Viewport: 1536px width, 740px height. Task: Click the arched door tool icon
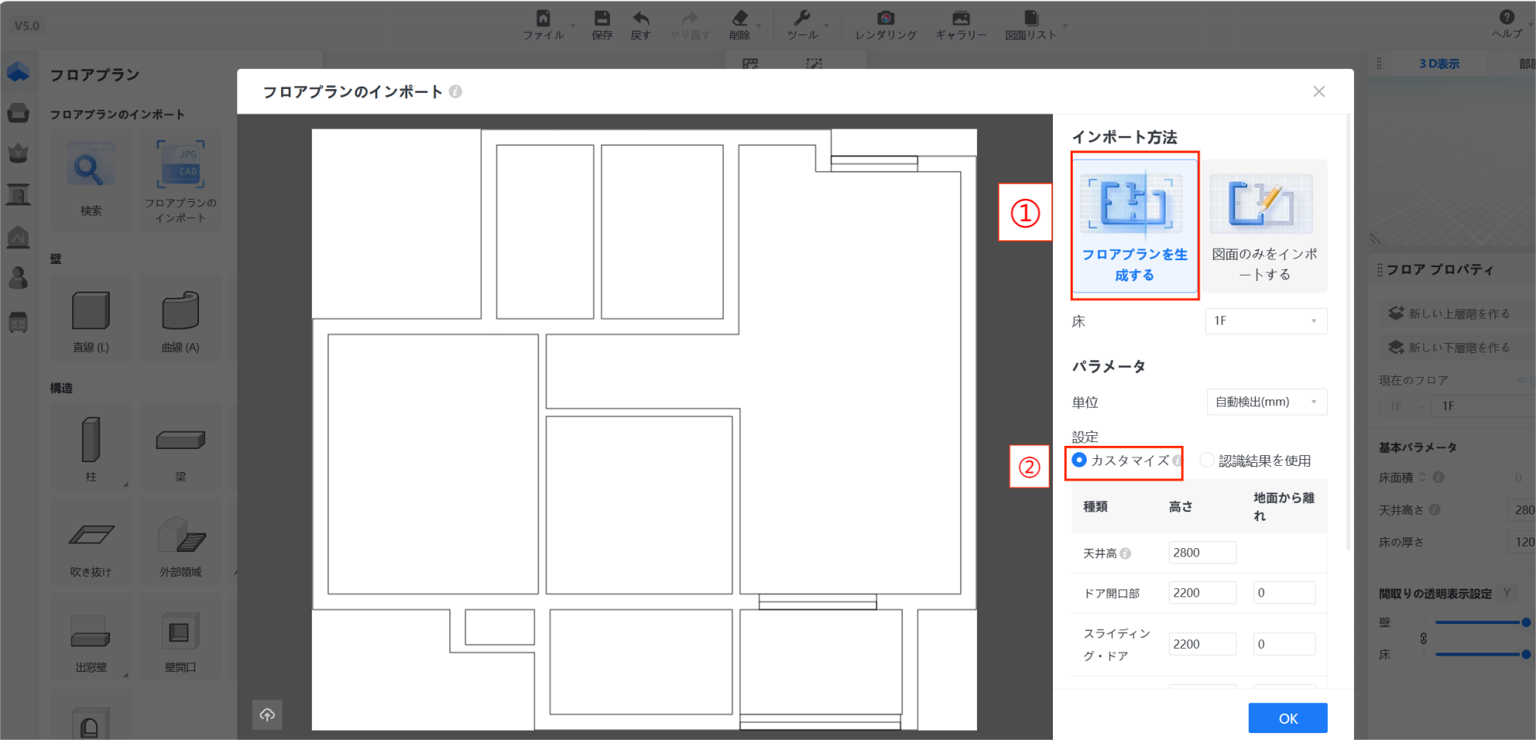(90, 725)
